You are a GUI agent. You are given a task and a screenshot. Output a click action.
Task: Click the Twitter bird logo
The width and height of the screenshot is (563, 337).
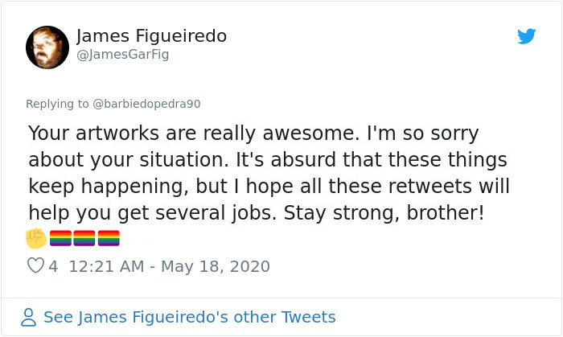(x=526, y=36)
